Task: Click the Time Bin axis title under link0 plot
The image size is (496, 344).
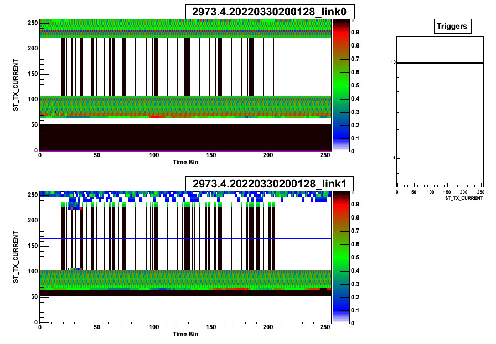Action: coord(185,162)
